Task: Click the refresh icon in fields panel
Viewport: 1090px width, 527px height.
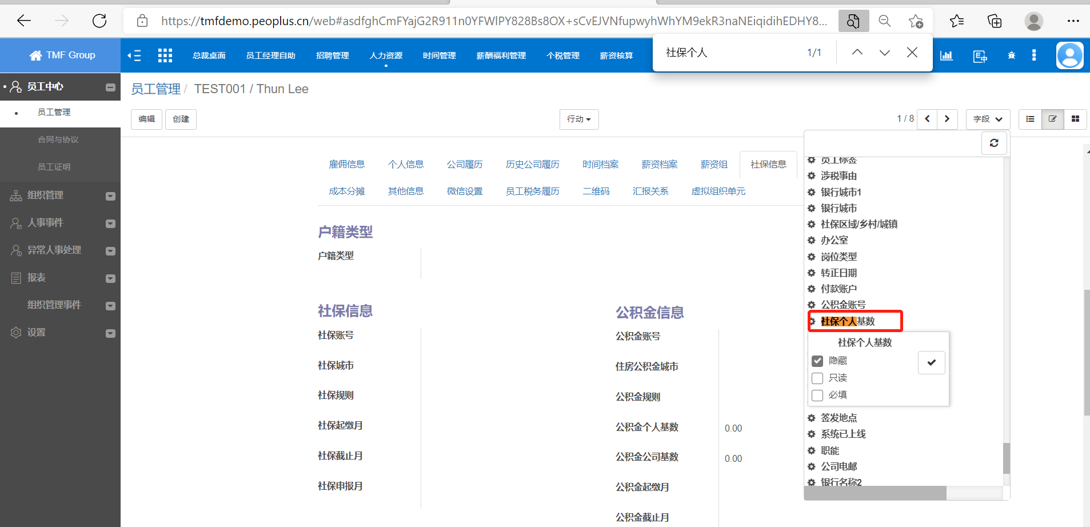Action: pyautogui.click(x=994, y=143)
